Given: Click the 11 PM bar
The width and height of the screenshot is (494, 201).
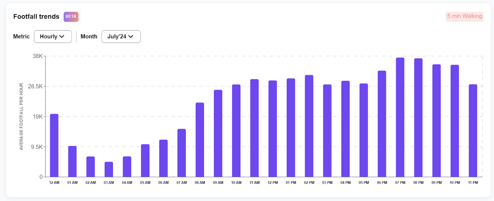Looking at the screenshot, I should coord(473,131).
